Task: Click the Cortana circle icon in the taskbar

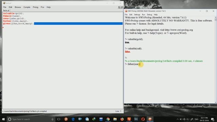Action: point(9,119)
